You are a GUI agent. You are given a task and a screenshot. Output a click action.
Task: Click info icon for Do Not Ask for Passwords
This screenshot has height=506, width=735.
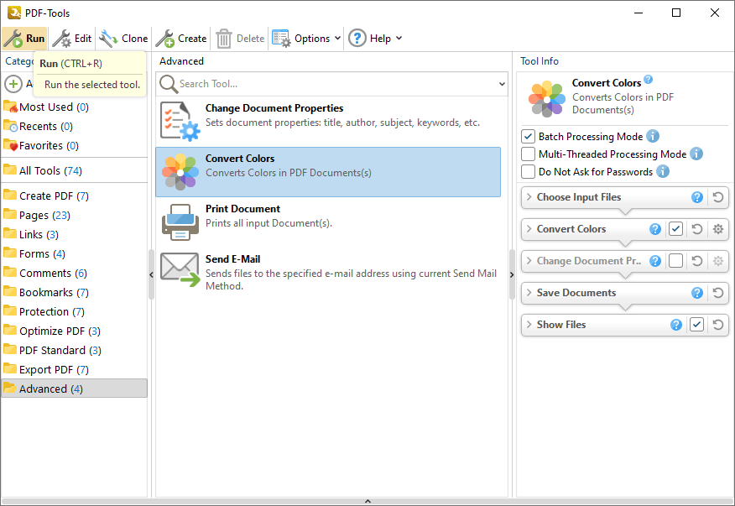point(663,171)
